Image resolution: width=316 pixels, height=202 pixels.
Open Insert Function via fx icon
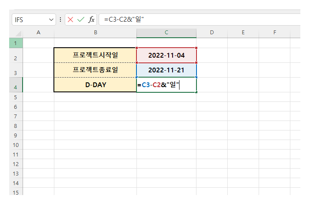click(91, 20)
